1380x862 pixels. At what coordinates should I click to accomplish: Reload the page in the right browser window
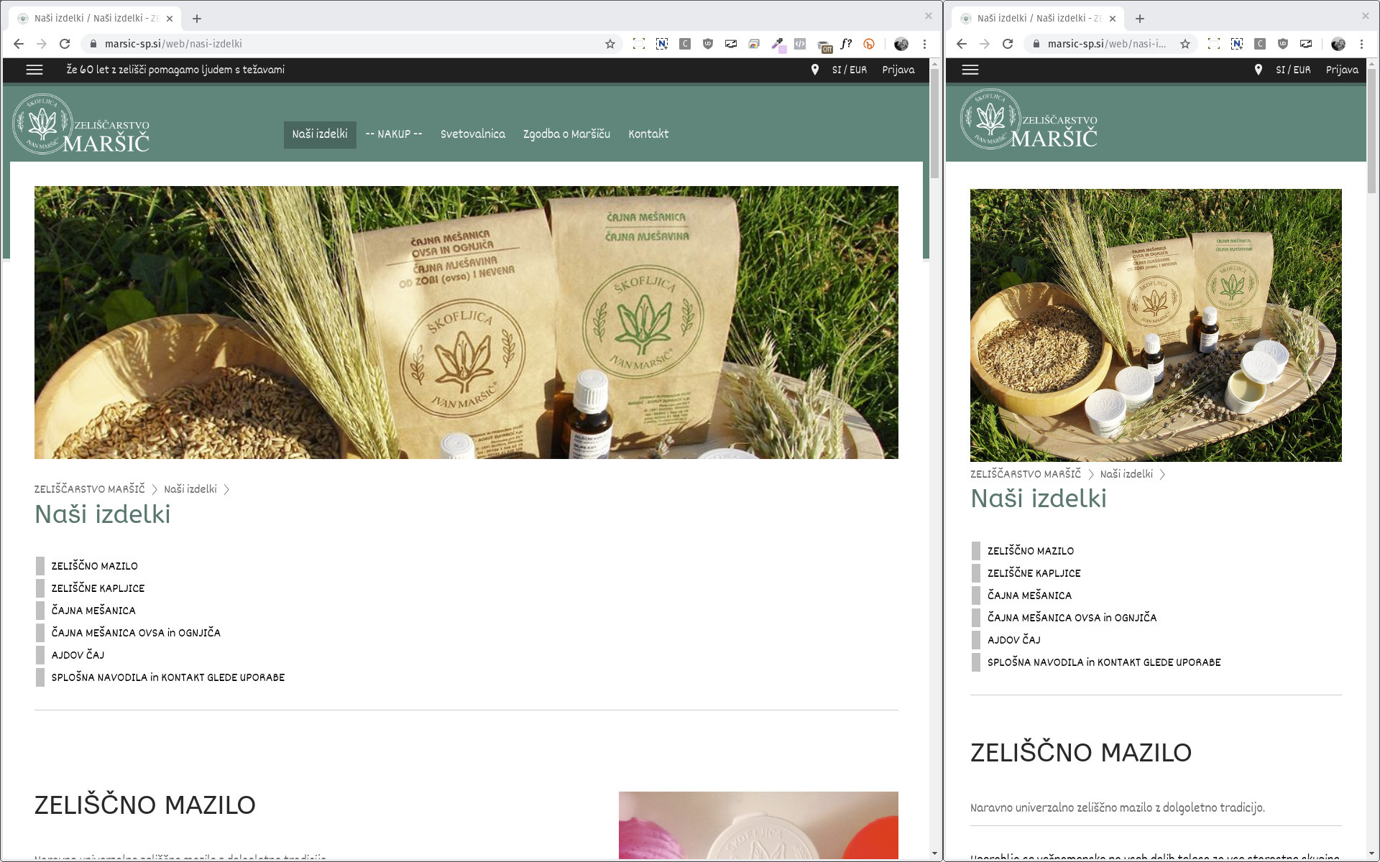coord(1008,44)
